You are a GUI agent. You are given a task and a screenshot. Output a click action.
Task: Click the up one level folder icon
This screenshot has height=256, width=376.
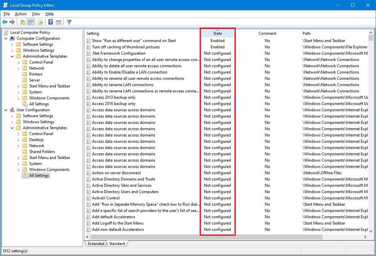(x=22, y=22)
